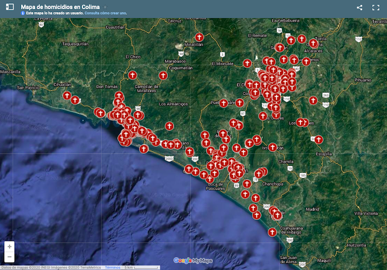
Task: Zoom out with the minus button
Action: [10, 257]
